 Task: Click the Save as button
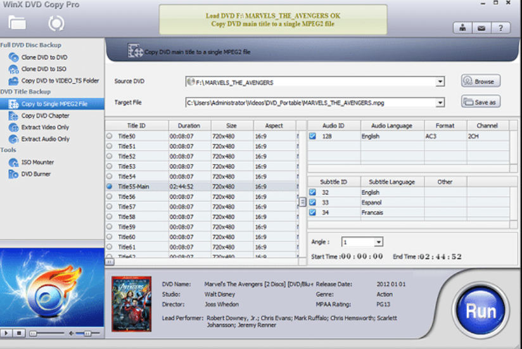click(x=481, y=102)
